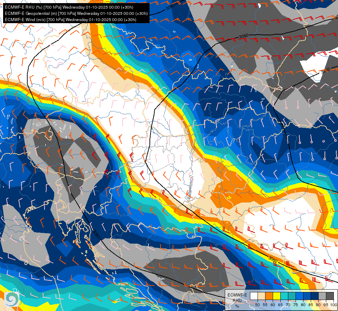Click the '3080' contour label near the Adriatic coast
This screenshot has height=311, width=338.
96,234
